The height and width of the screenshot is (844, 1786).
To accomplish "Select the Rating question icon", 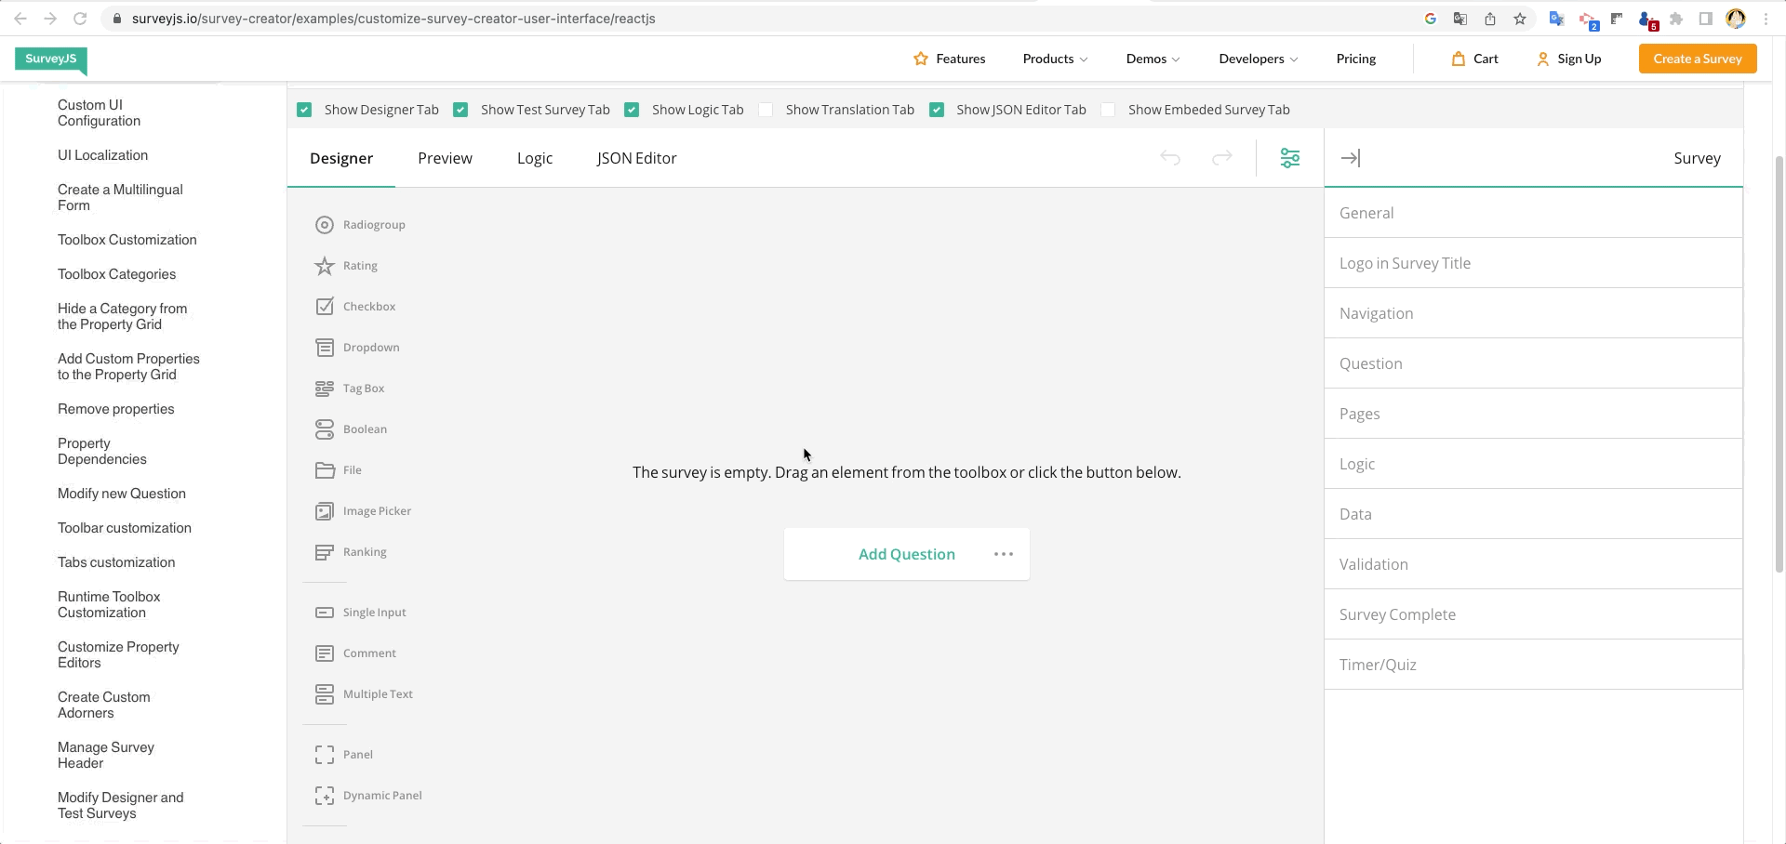I will point(324,265).
